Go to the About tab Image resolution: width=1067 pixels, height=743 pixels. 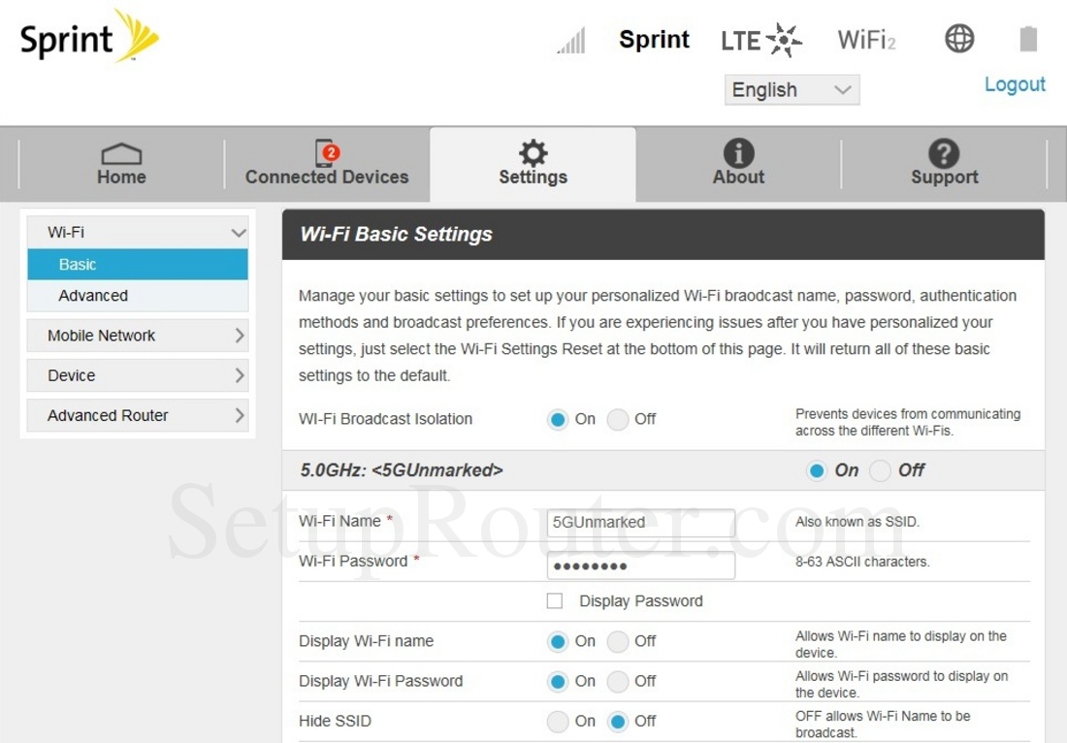738,164
